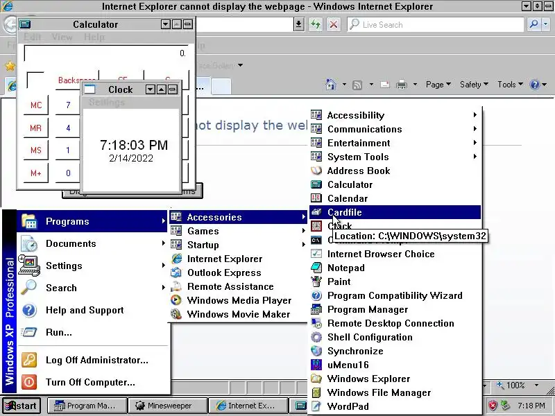Open the Documents submenu in Start menu

tap(92, 243)
